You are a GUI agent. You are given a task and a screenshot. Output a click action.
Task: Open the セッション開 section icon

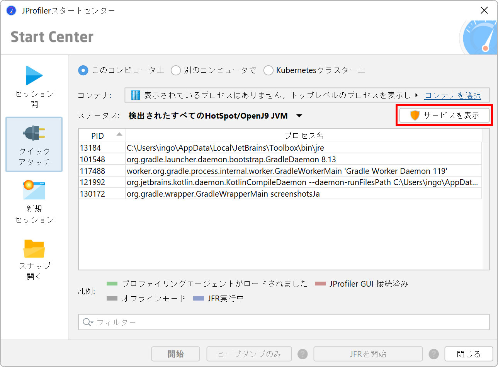click(x=34, y=75)
